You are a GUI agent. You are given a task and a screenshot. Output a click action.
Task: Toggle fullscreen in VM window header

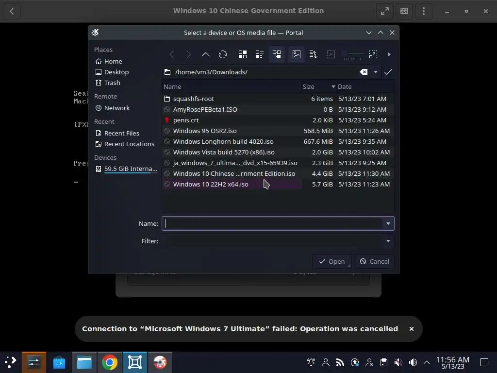[x=385, y=11]
